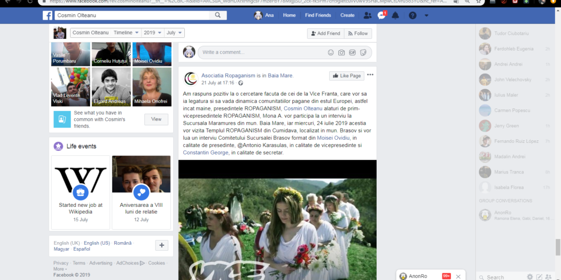The height and width of the screenshot is (280, 561).
Task: Open friend requests icon in top bar
Action: click(x=368, y=15)
